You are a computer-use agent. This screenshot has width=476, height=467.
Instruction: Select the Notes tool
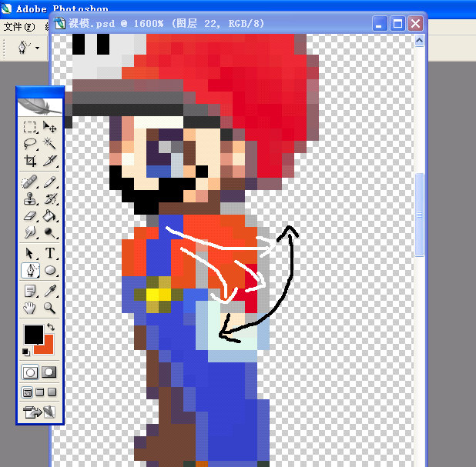[x=30, y=291]
